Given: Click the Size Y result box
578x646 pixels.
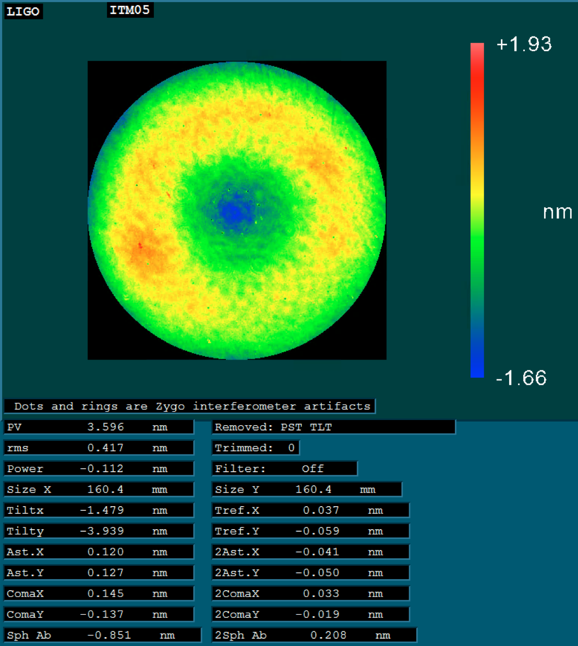Looking at the screenshot, I should [x=307, y=489].
